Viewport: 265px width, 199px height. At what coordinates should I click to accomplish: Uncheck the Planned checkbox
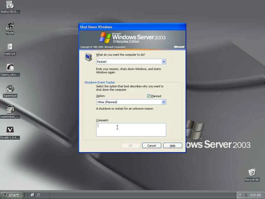click(x=149, y=96)
